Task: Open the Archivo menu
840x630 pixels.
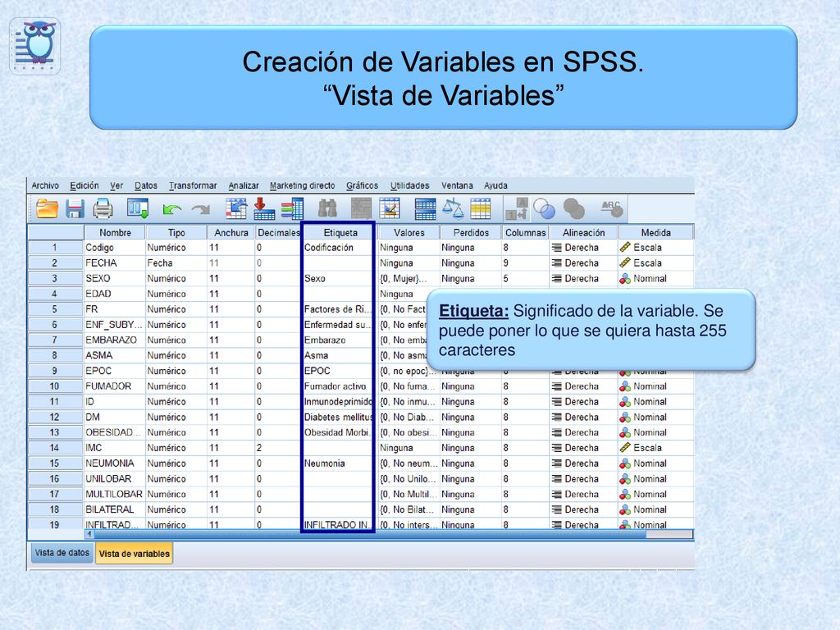Action: [x=45, y=185]
